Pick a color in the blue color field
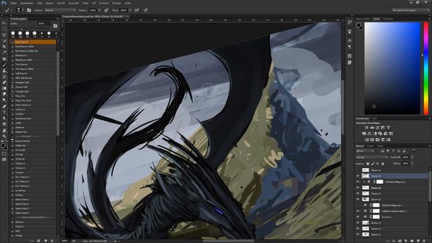This screenshot has width=432, height=243. (x=392, y=68)
